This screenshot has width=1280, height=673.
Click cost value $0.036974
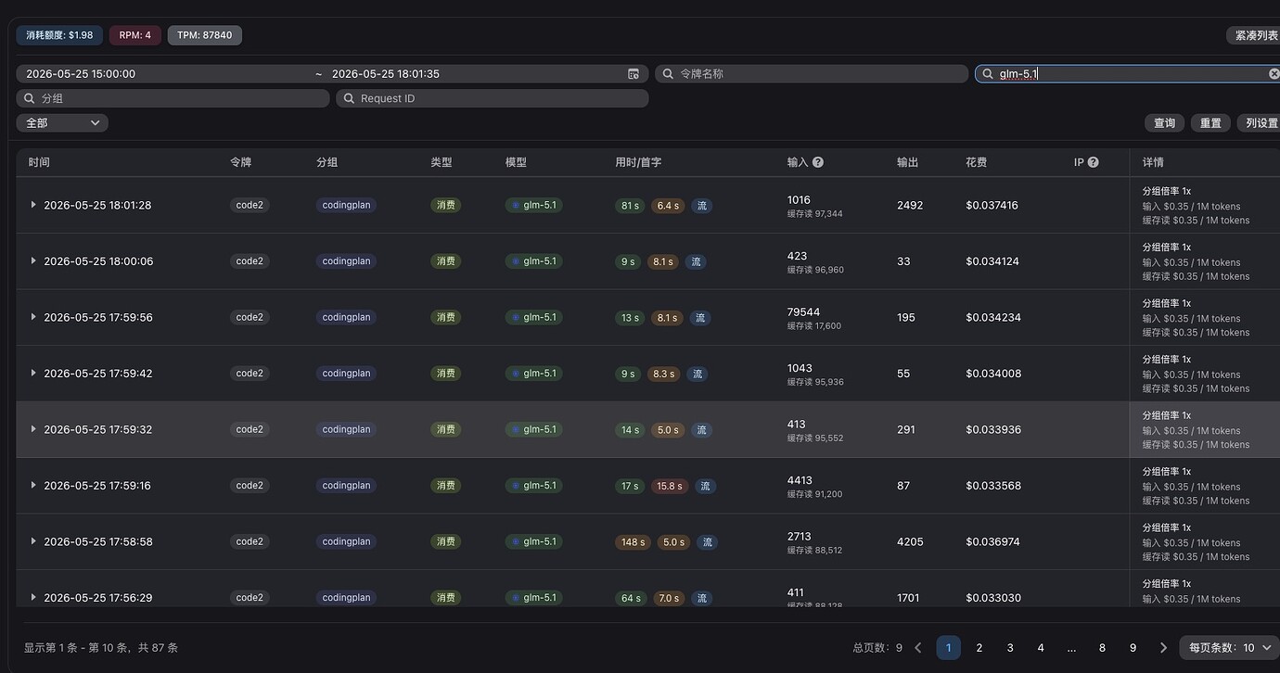(x=992, y=541)
